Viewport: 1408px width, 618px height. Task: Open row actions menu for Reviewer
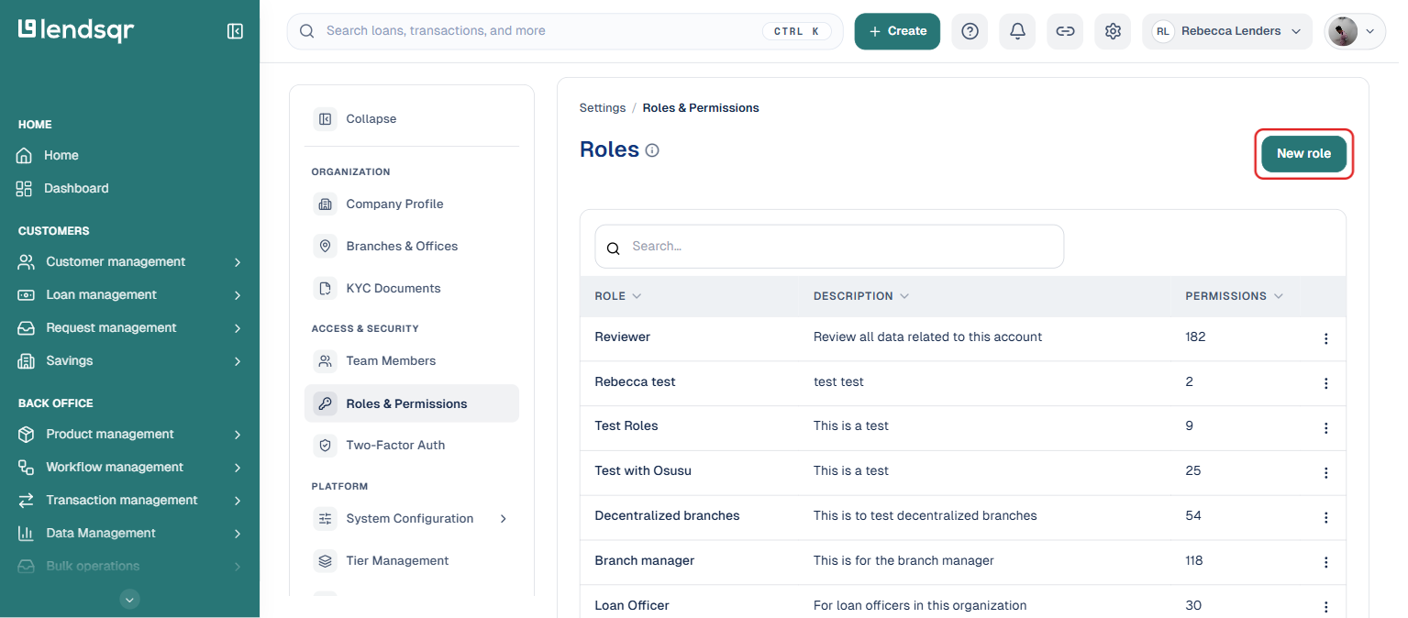tap(1325, 338)
